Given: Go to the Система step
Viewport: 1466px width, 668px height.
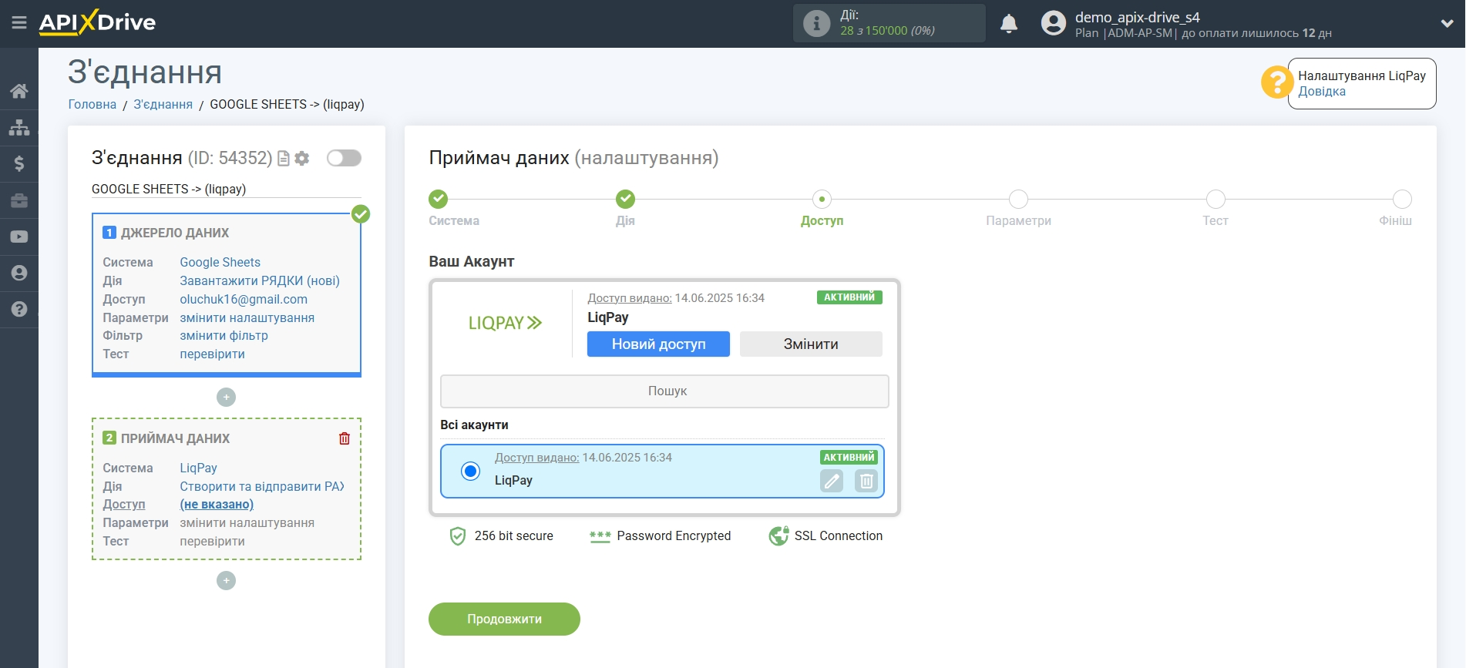Looking at the screenshot, I should tap(438, 199).
